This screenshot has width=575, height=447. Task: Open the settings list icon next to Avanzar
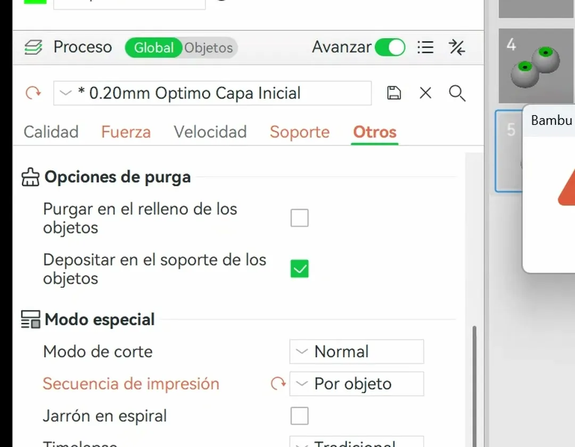[425, 47]
